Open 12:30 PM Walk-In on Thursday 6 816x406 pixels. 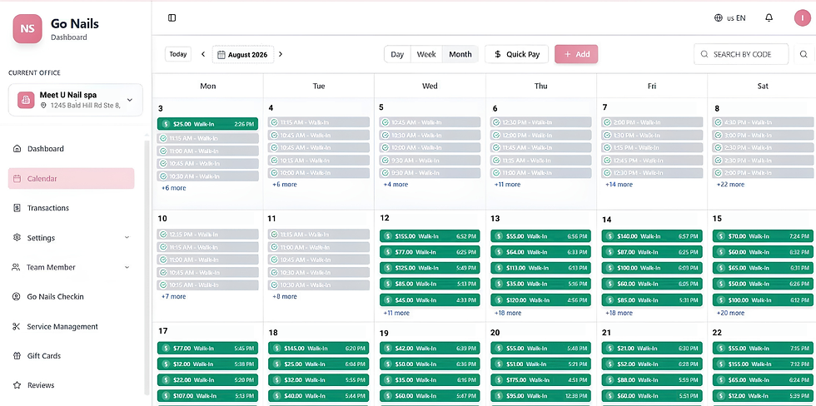[x=540, y=122]
